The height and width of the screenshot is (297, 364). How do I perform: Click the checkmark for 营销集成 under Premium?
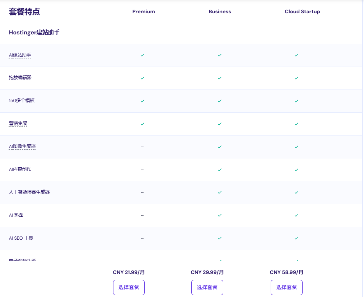pyautogui.click(x=143, y=124)
